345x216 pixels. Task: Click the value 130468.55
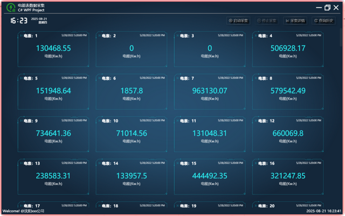(53, 48)
